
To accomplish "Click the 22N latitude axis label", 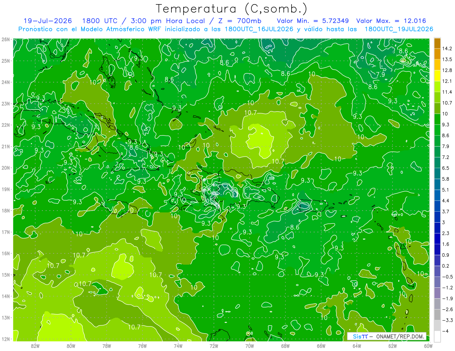I will tap(6, 125).
